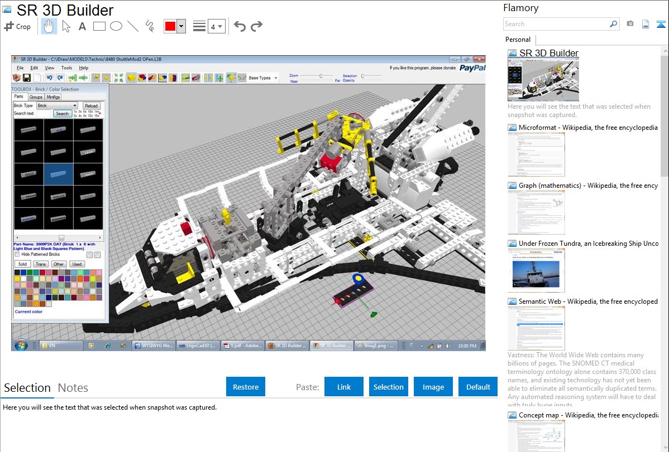Toggle the Solid color filter button
669x452 pixels.
pos(22,264)
